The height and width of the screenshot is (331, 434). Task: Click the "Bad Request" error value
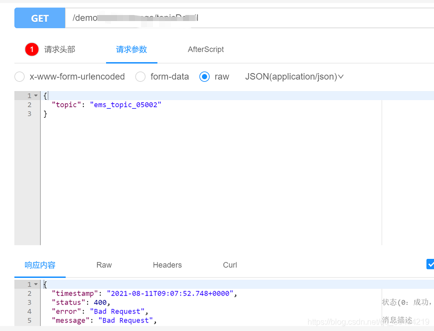point(117,311)
